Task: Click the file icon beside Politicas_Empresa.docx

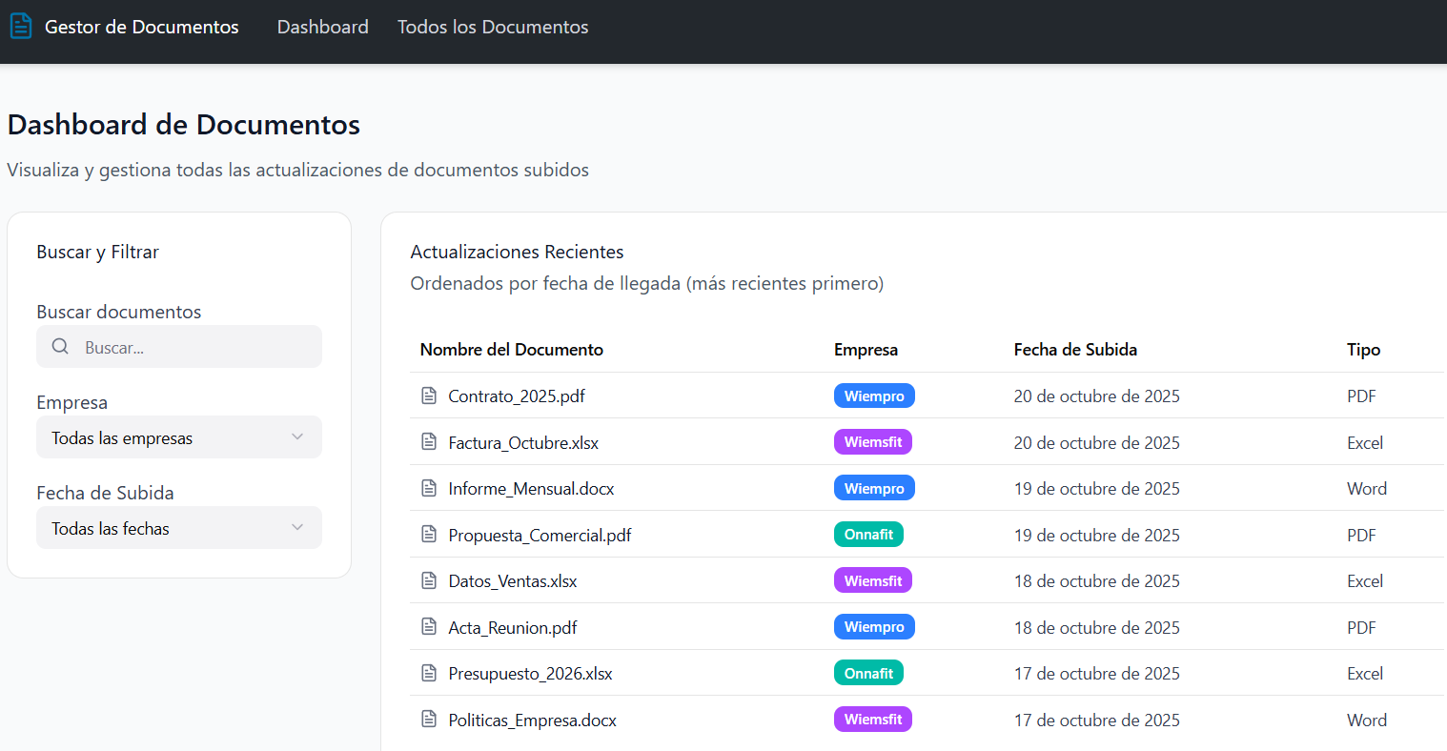Action: pos(429,720)
